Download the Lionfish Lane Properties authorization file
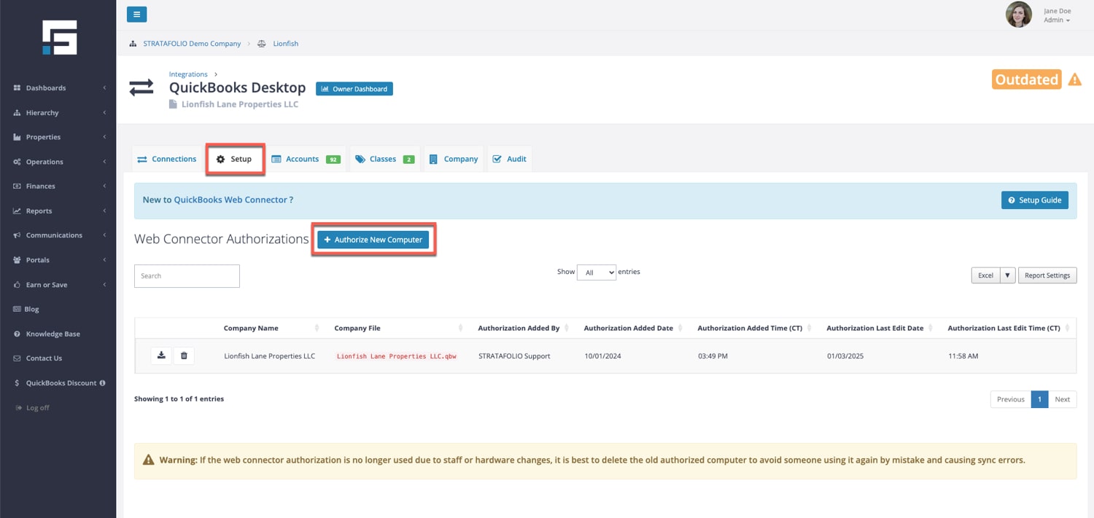 coord(161,356)
